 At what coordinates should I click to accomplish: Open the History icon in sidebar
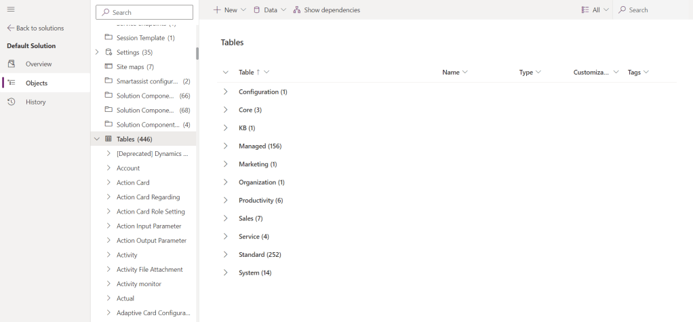pyautogui.click(x=12, y=102)
